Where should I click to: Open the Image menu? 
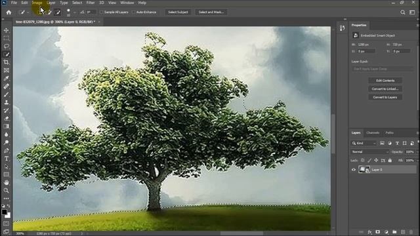[x=37, y=3]
